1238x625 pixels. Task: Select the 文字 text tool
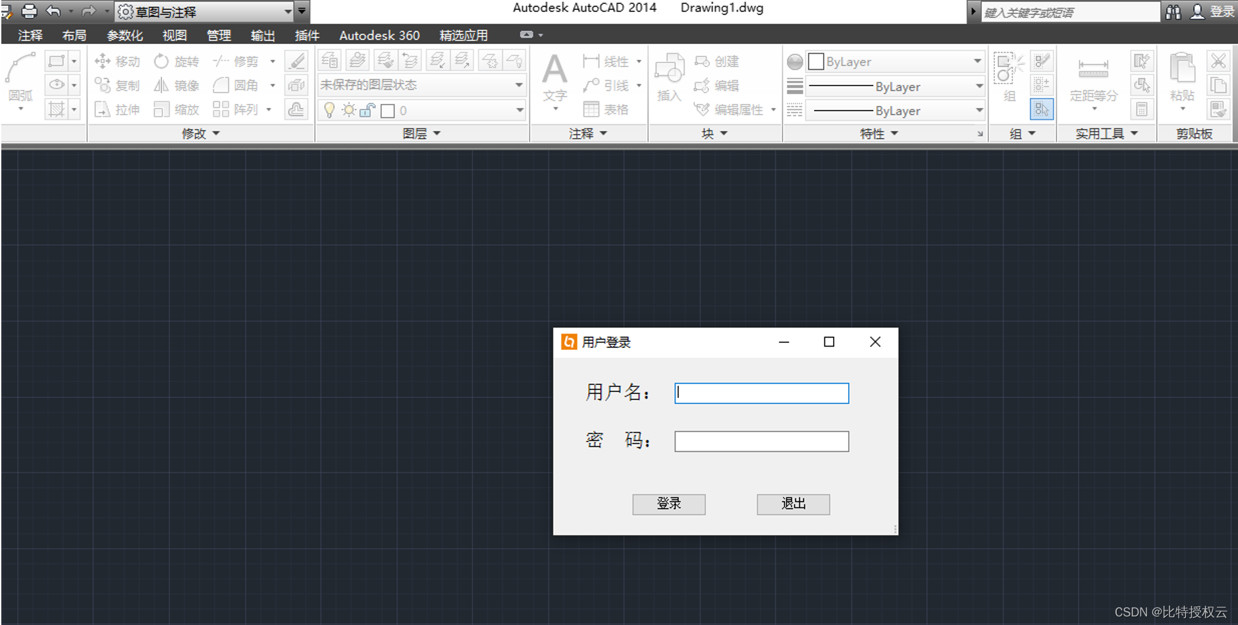click(x=554, y=78)
